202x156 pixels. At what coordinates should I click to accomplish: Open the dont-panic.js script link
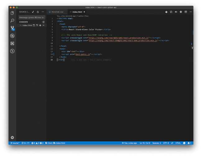(83, 54)
